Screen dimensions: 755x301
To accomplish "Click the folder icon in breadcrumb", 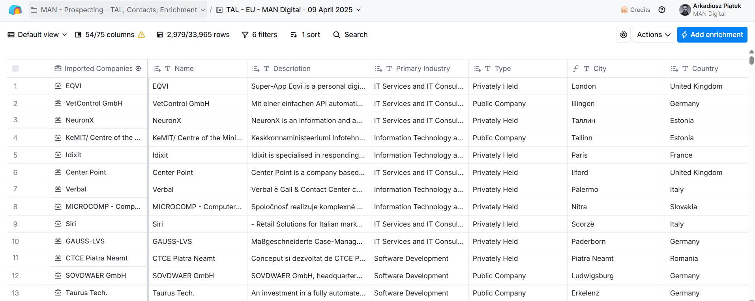I will (x=34, y=10).
